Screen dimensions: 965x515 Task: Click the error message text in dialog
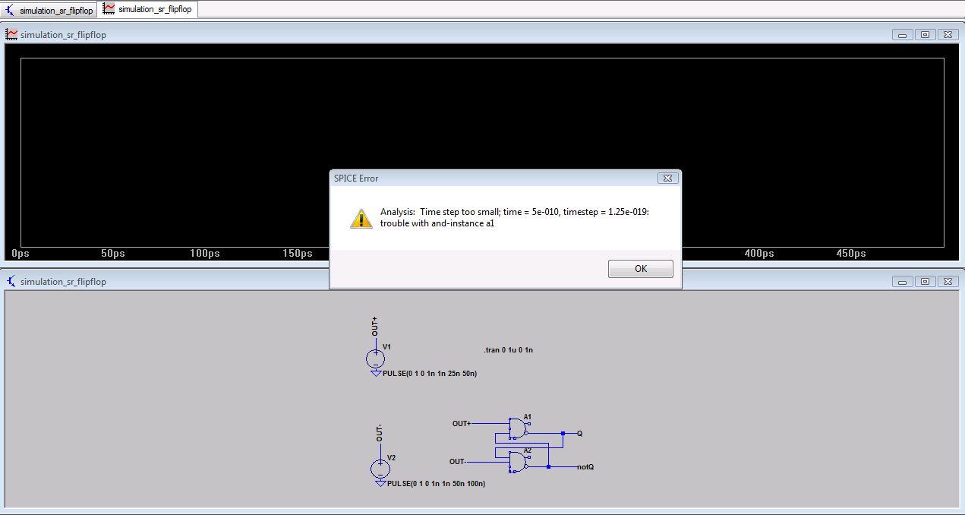click(x=514, y=217)
